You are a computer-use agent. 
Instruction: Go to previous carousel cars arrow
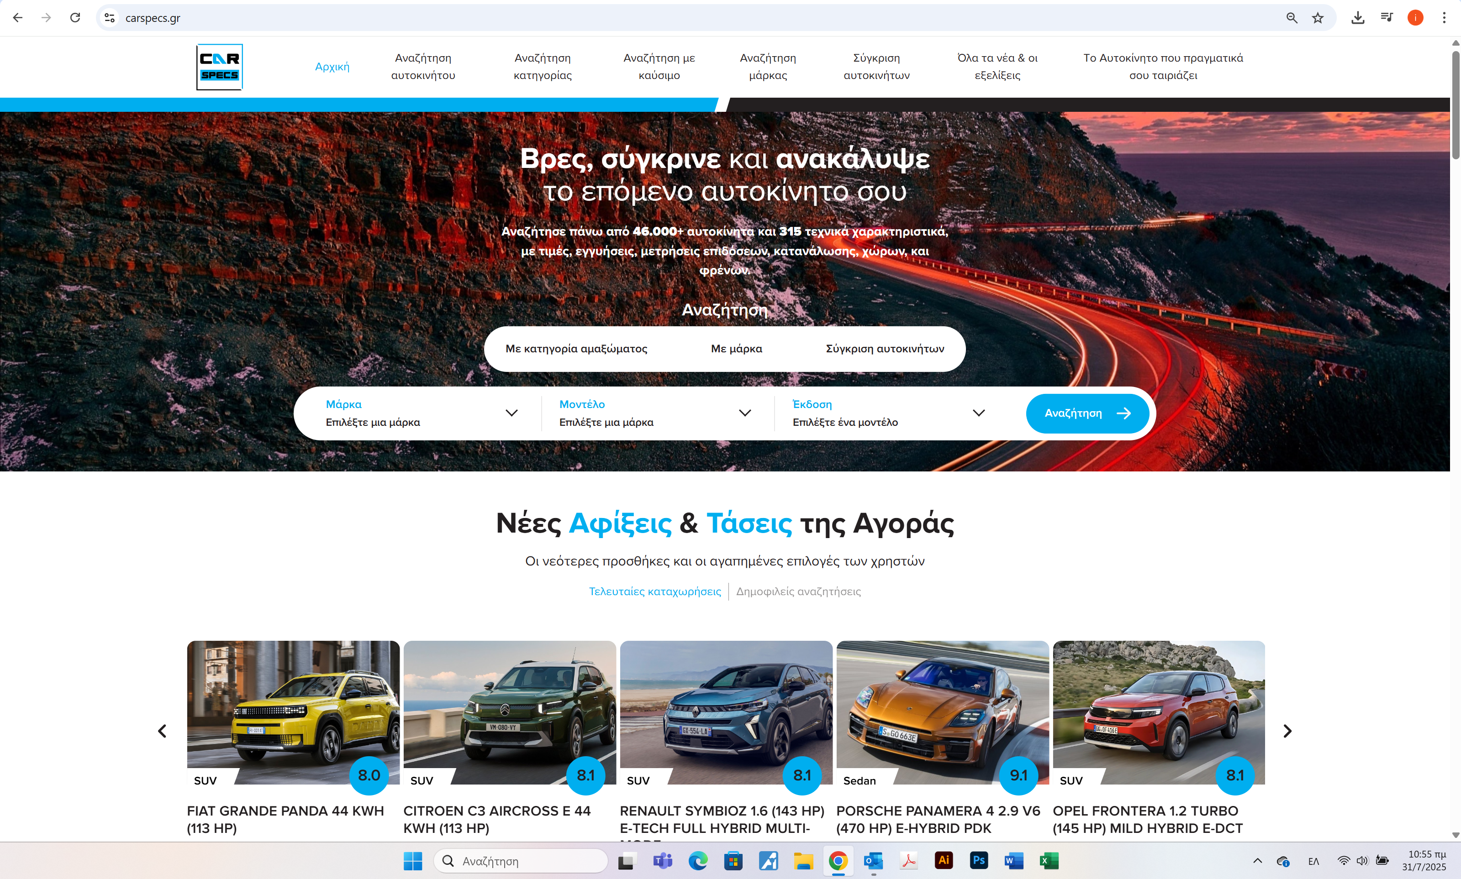tap(163, 731)
